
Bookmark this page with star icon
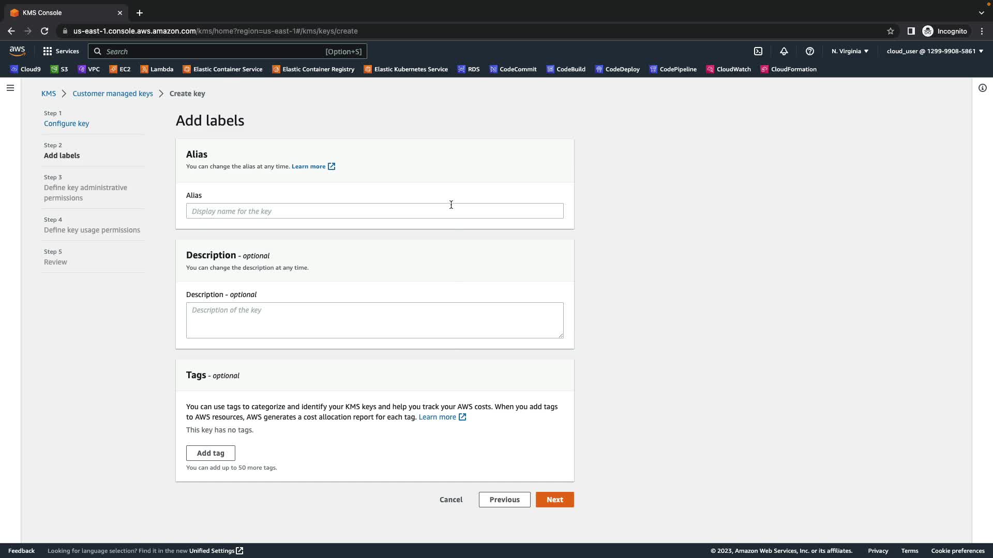(x=891, y=31)
